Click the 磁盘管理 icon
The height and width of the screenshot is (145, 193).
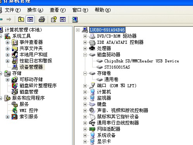tap(15, 92)
